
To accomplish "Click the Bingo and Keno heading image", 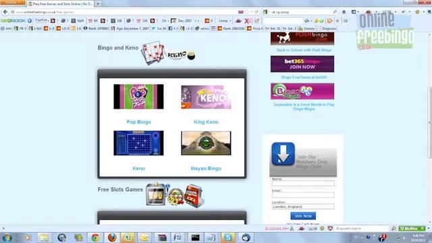I will pos(168,53).
